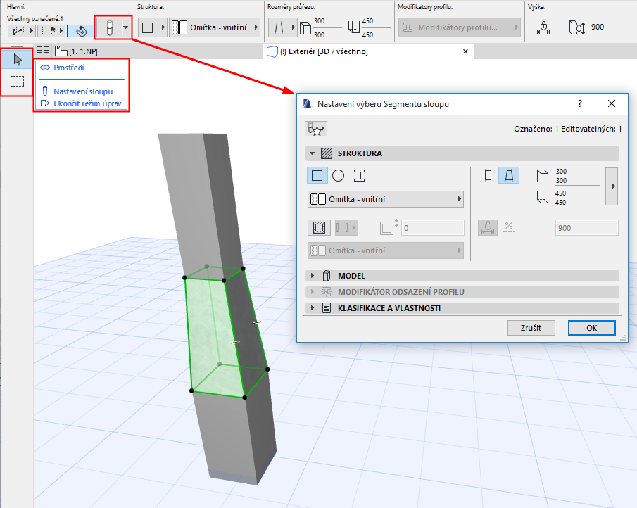Switch to the 1. 1.NP floor plan tab

77,51
